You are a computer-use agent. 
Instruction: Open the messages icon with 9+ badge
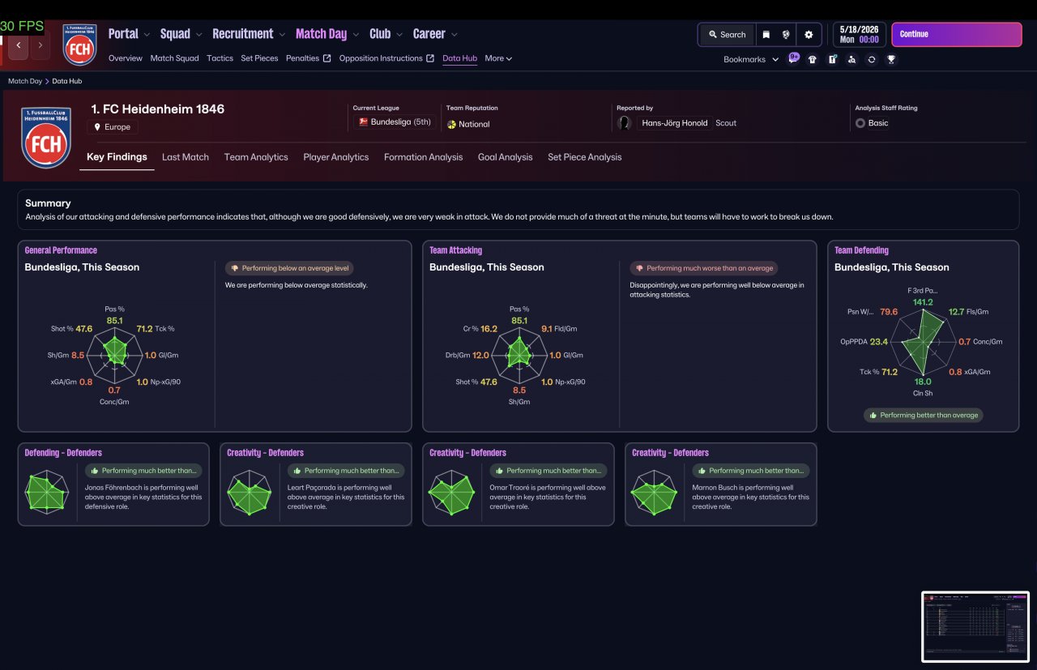[x=793, y=58]
